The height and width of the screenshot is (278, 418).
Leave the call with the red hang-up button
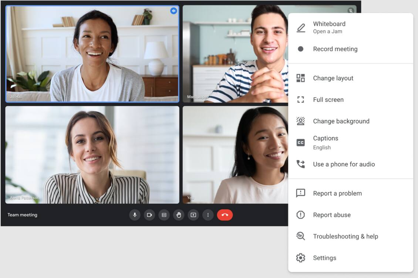pyautogui.click(x=225, y=215)
